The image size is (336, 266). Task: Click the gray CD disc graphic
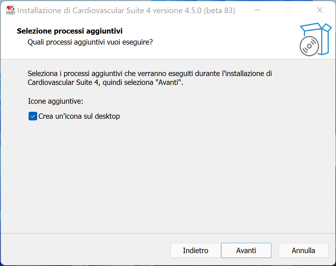309,46
